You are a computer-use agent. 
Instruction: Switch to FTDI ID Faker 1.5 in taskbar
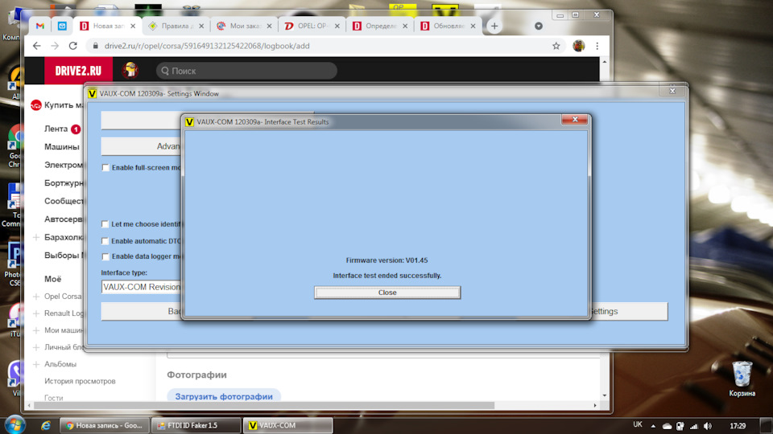click(x=196, y=426)
